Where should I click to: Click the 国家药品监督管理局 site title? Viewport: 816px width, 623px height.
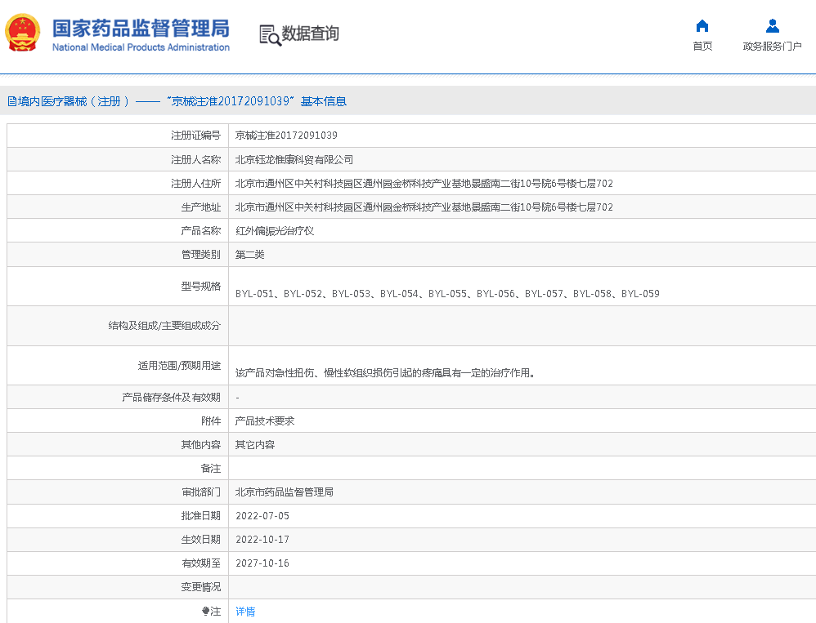coord(141,28)
